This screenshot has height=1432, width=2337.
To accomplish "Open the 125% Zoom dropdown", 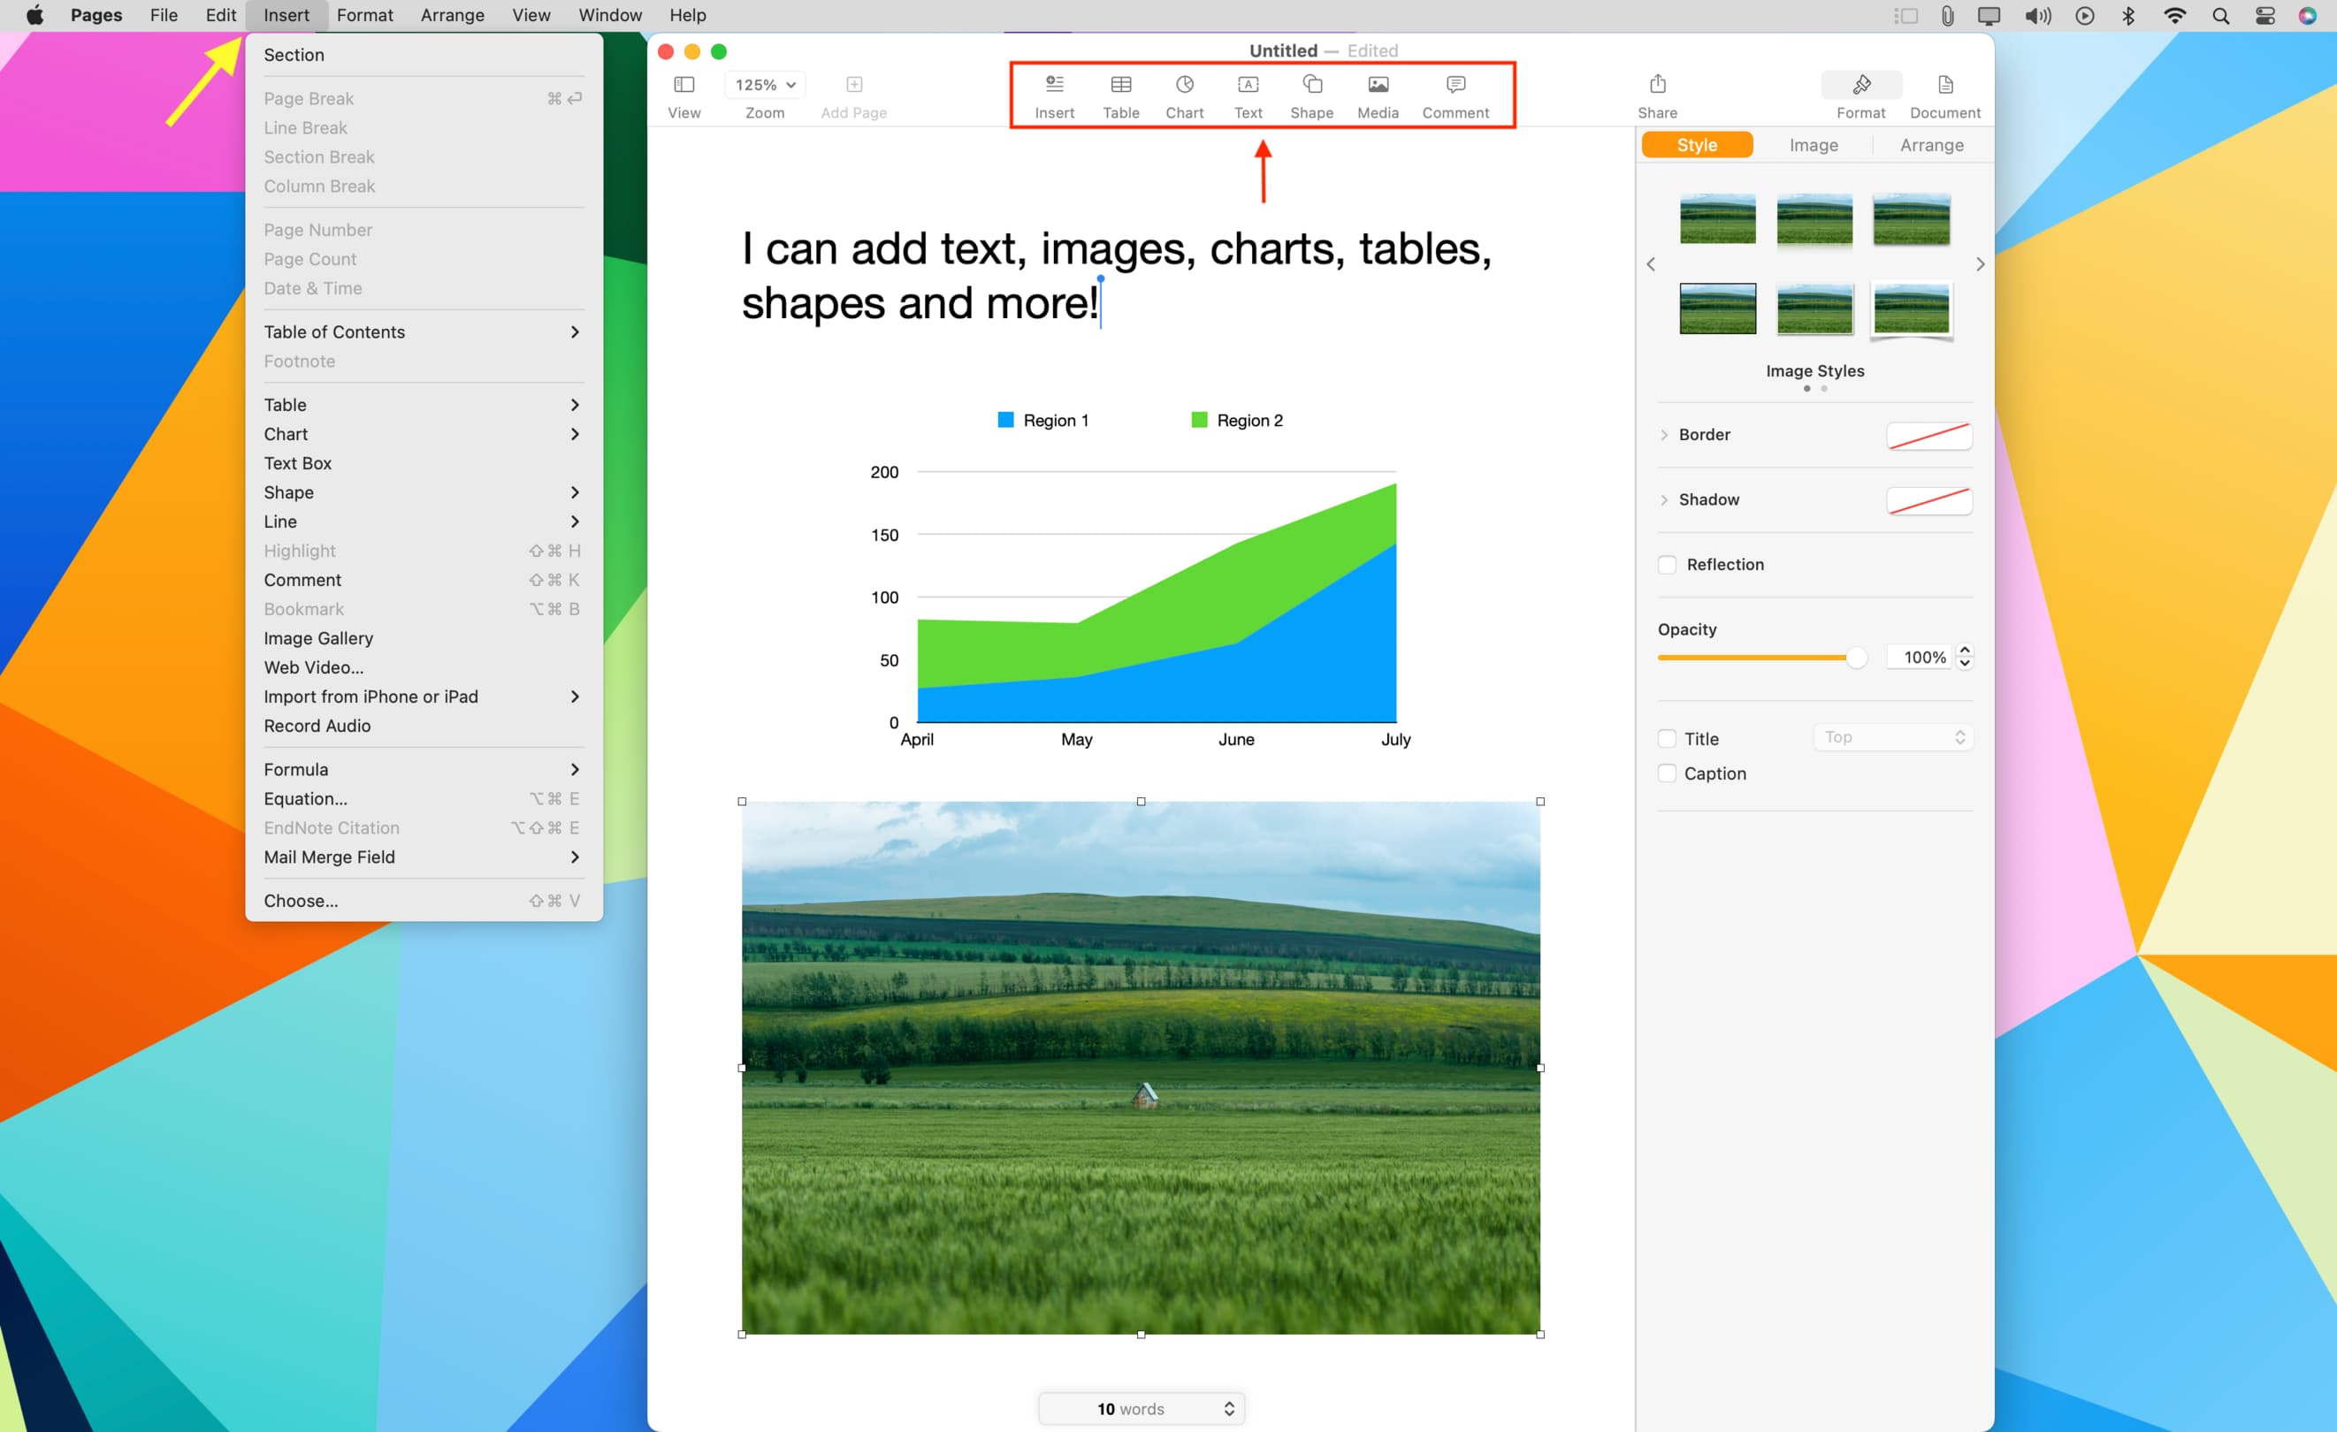I will coord(765,84).
